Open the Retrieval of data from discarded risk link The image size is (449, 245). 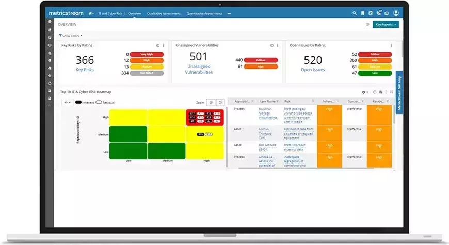(298, 134)
